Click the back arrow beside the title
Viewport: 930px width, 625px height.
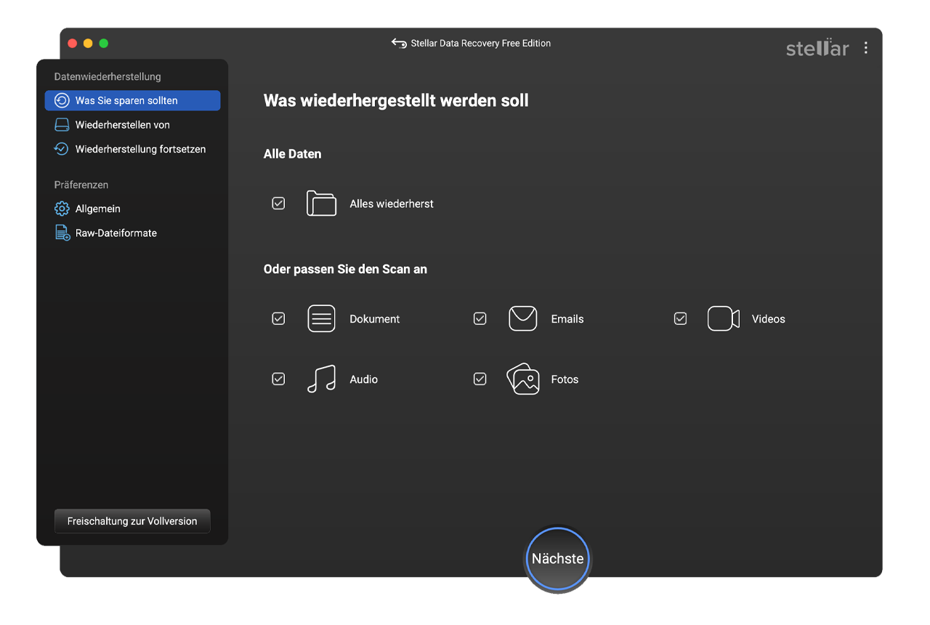pos(399,43)
